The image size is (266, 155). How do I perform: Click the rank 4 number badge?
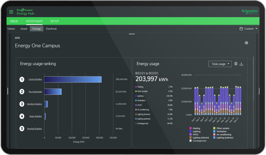(22, 116)
